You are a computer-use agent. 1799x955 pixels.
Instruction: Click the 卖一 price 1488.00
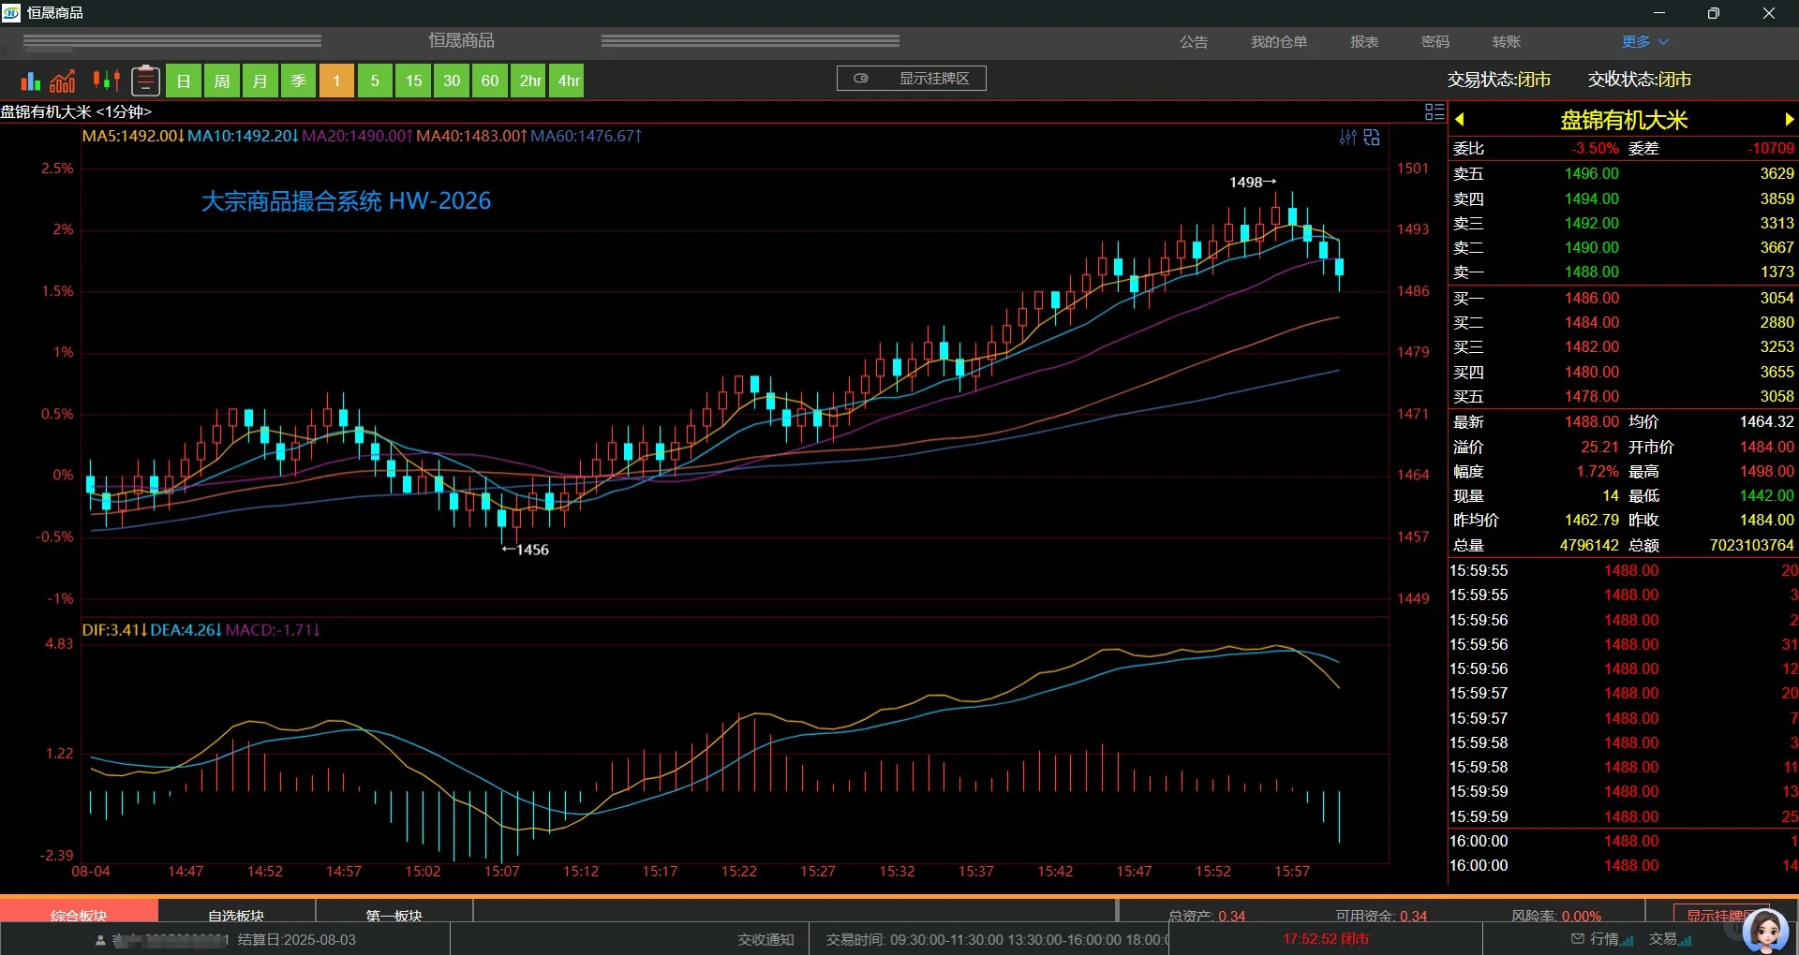click(1591, 272)
